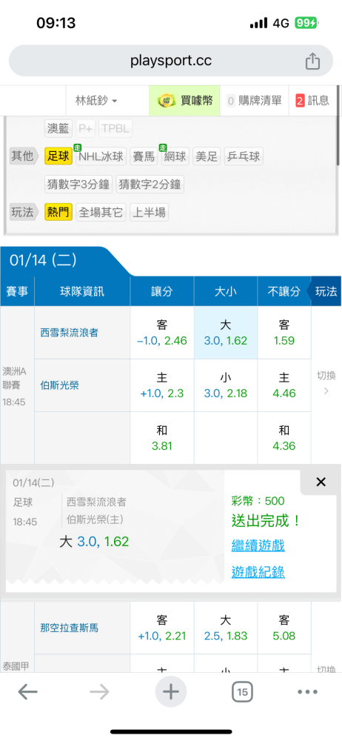
Task: Select the 足球 category
Action: [x=58, y=156]
